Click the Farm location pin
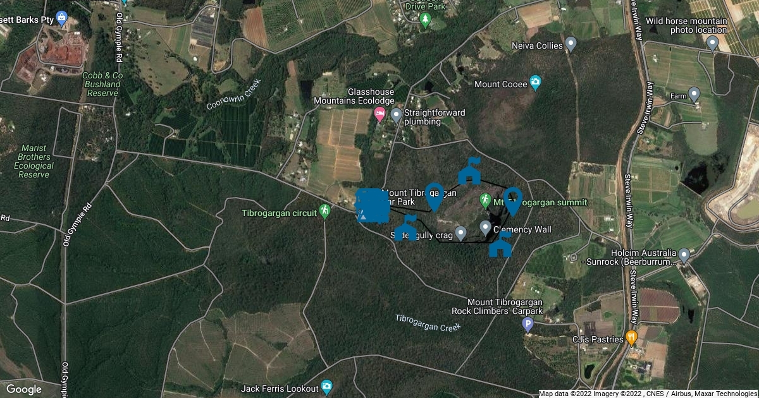Image resolution: width=759 pixels, height=398 pixels. (694, 95)
